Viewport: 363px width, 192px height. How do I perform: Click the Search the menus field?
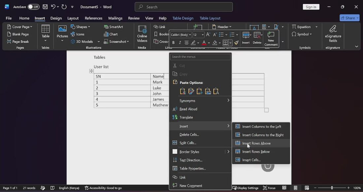click(200, 57)
